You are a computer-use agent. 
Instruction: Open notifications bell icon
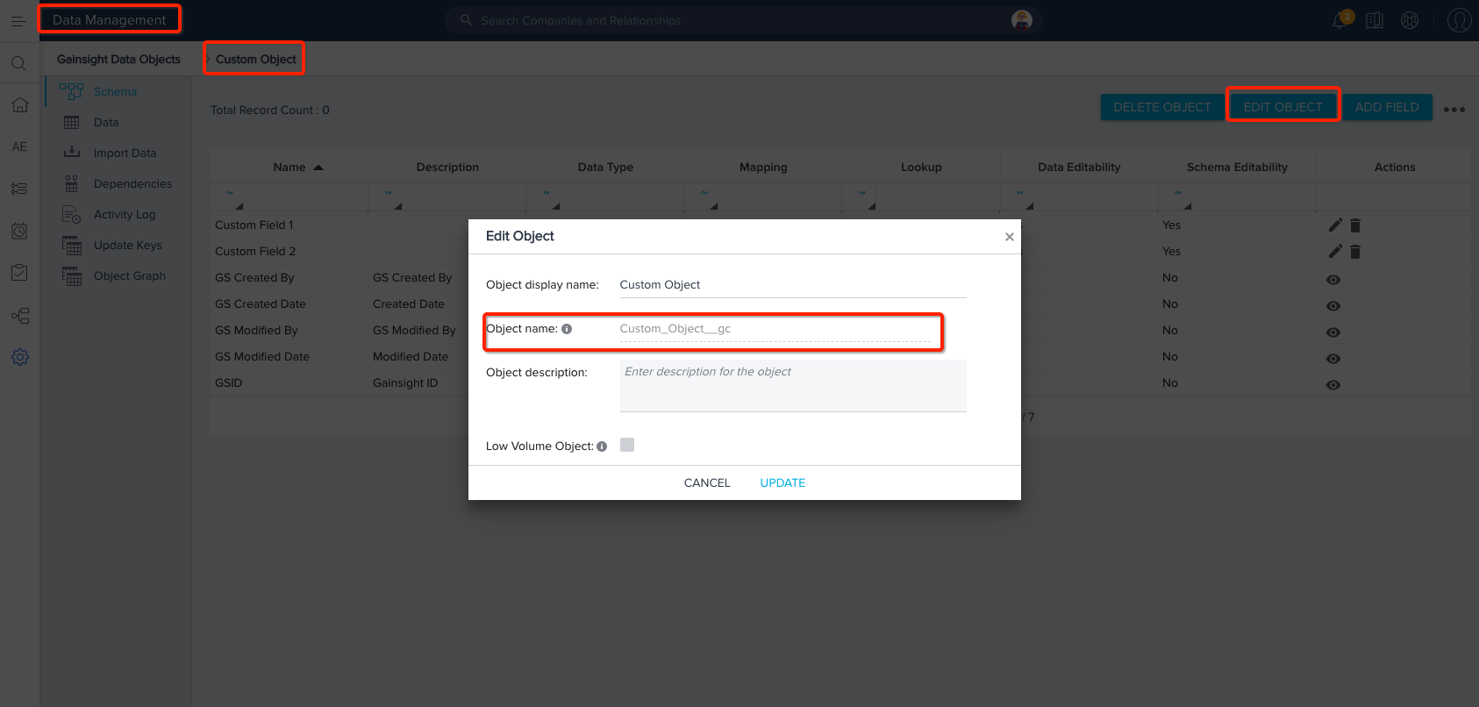pos(1340,20)
